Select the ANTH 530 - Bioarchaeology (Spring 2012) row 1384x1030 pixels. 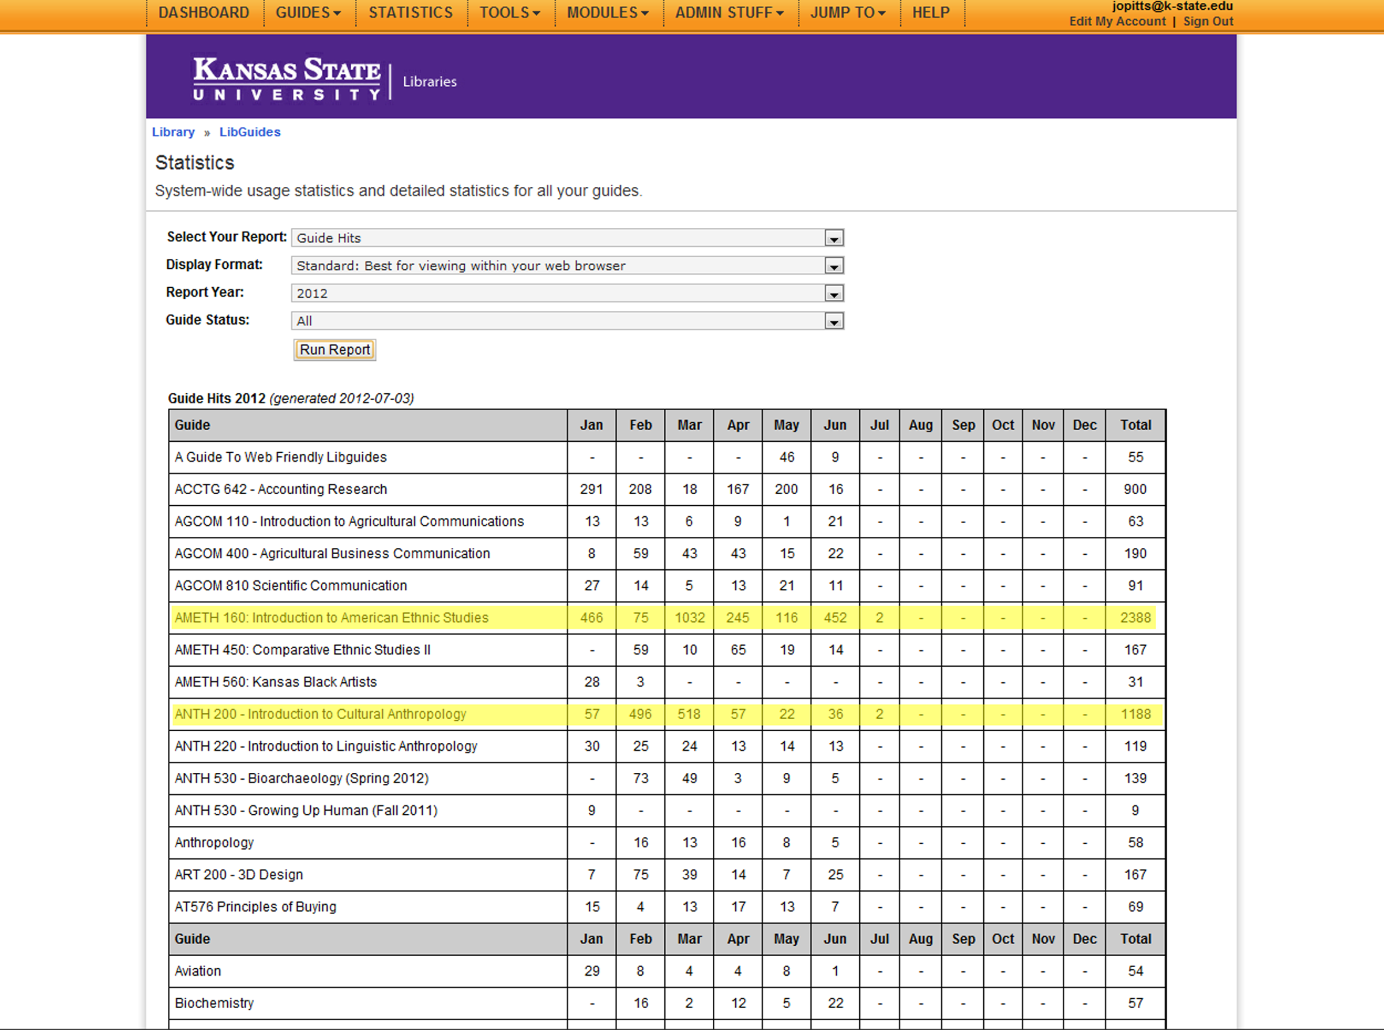[667, 779]
